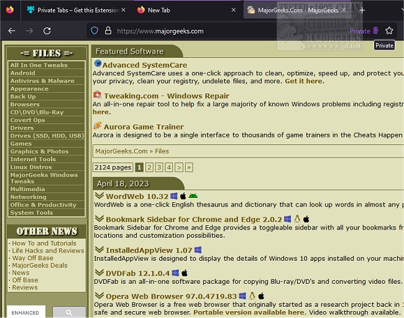Click the site security padlock icon
The width and height of the screenshot is (404, 318).
pyautogui.click(x=108, y=30)
